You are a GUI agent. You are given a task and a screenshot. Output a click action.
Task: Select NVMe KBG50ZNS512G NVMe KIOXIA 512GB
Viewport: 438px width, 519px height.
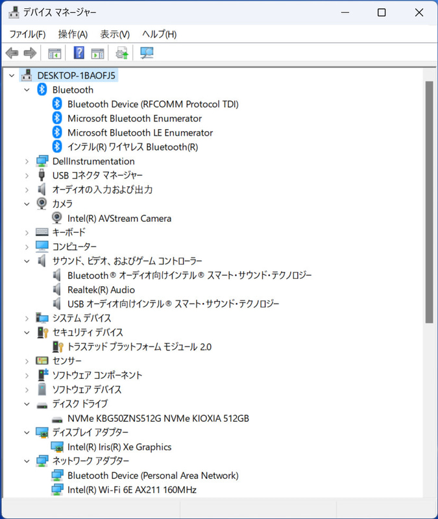(x=158, y=418)
